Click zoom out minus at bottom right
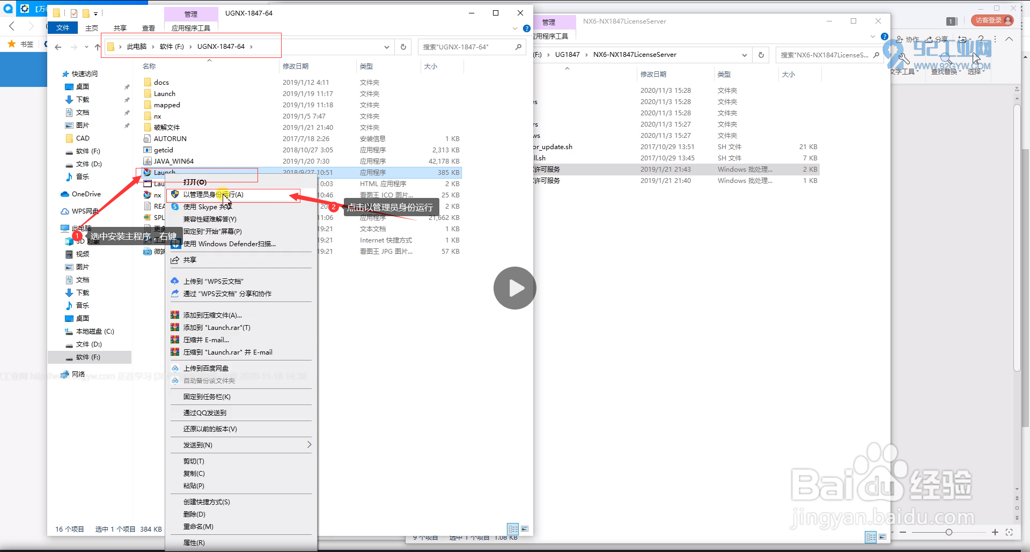Image resolution: width=1030 pixels, height=552 pixels. (x=903, y=532)
